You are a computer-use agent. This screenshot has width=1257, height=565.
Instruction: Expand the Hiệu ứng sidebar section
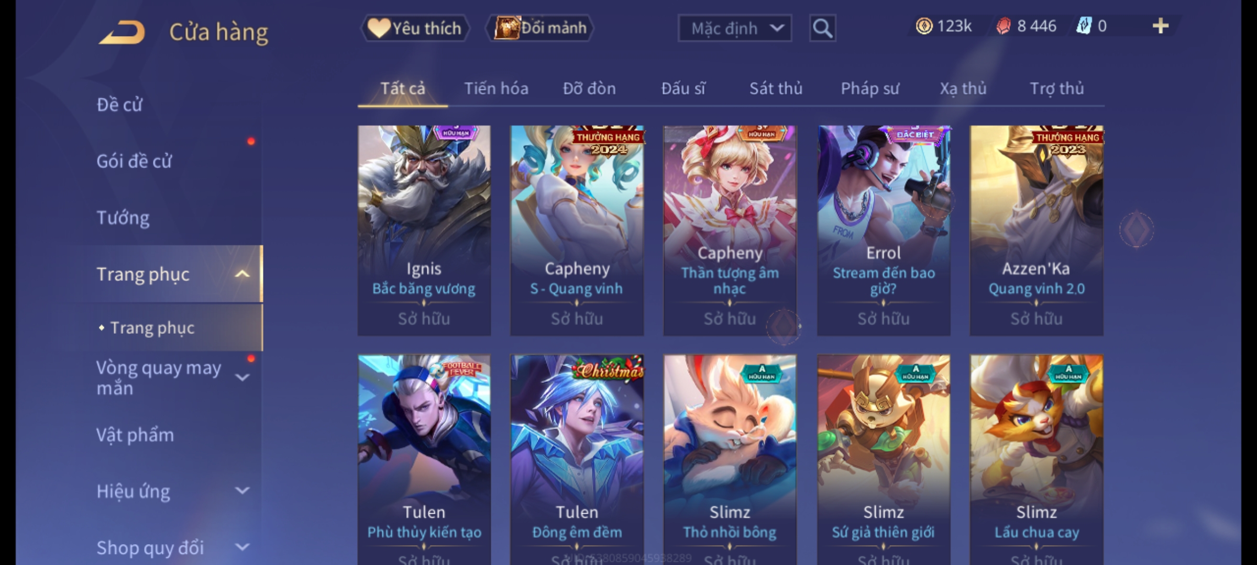(242, 491)
